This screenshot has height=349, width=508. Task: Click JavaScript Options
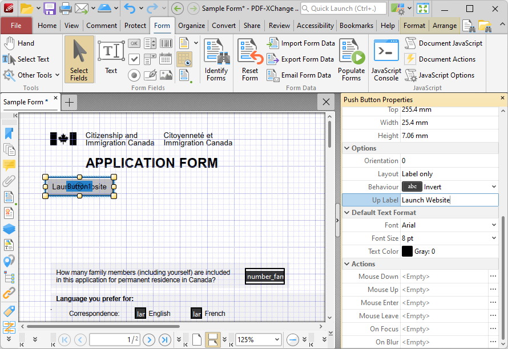coord(440,75)
